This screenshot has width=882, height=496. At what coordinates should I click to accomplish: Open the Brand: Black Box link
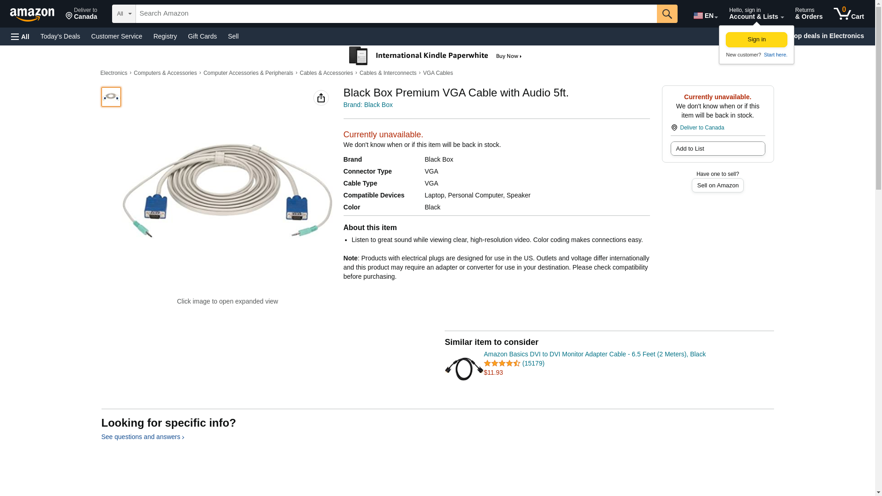tap(368, 105)
